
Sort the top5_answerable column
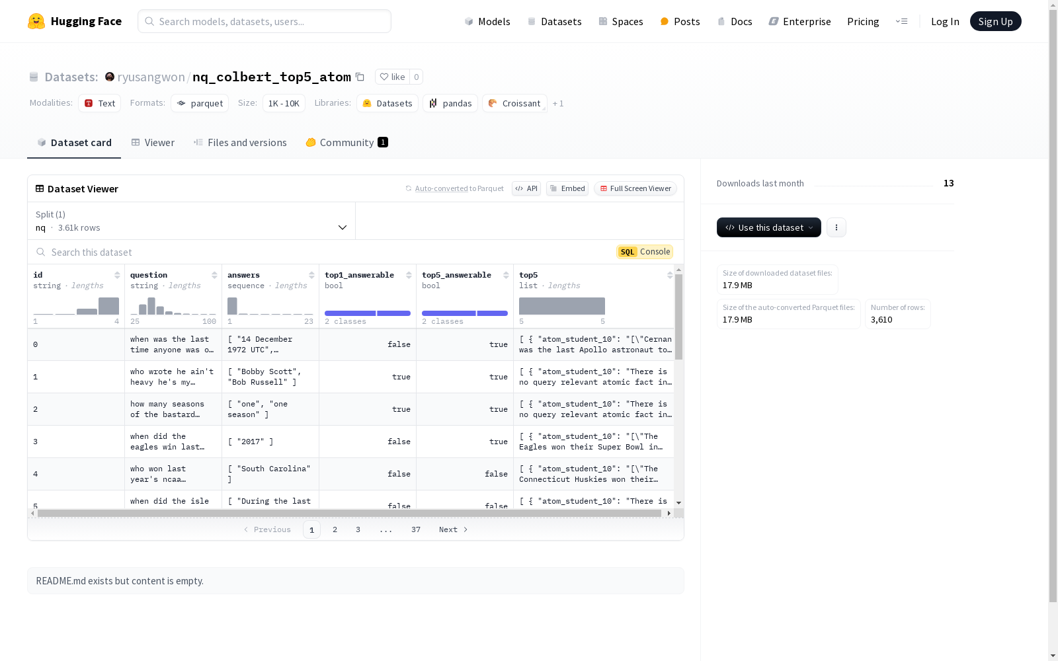[506, 275]
